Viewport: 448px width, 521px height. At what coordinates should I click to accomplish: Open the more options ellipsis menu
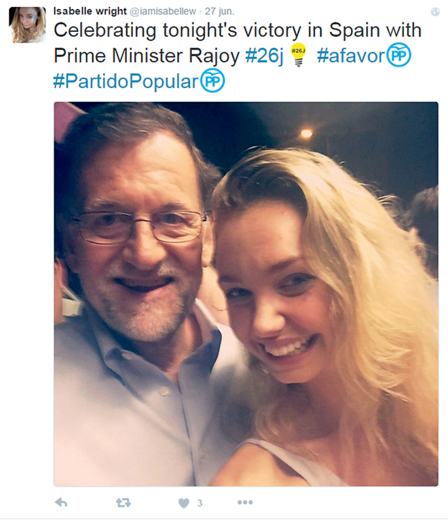point(245,503)
